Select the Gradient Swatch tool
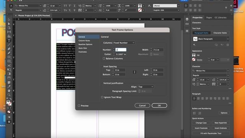Screen dimensions: 245x138 click(9, 74)
